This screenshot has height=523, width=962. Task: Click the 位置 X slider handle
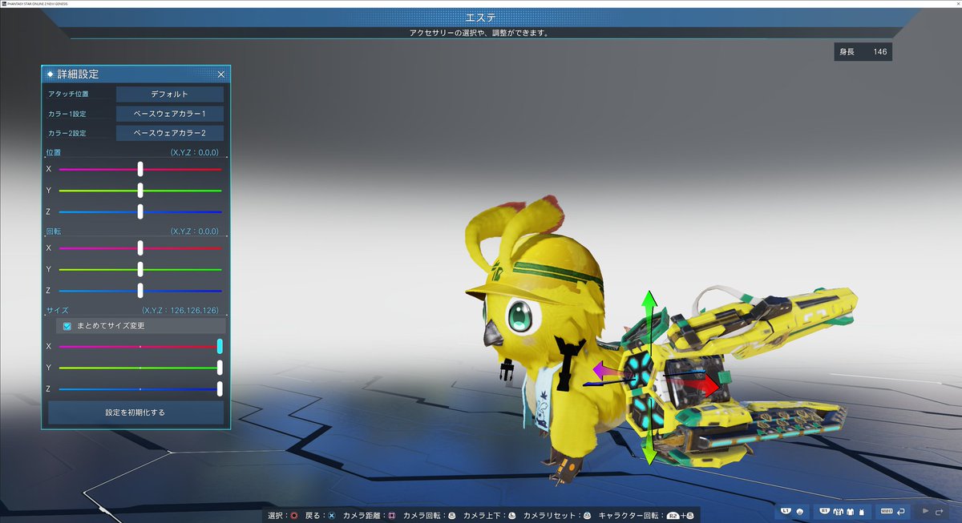tap(140, 169)
